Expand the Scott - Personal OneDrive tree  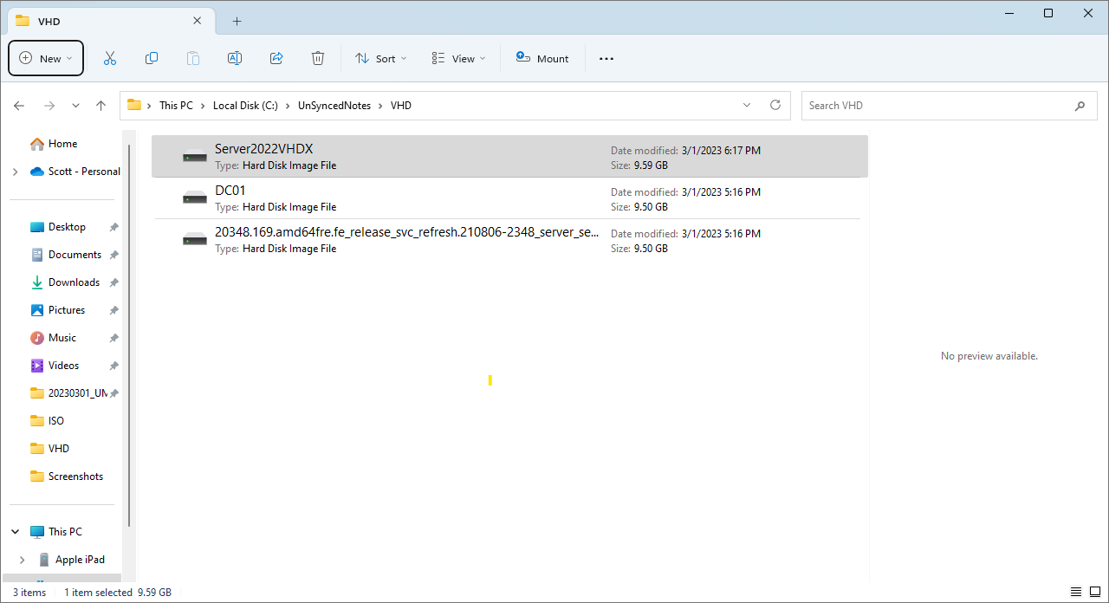pos(15,172)
